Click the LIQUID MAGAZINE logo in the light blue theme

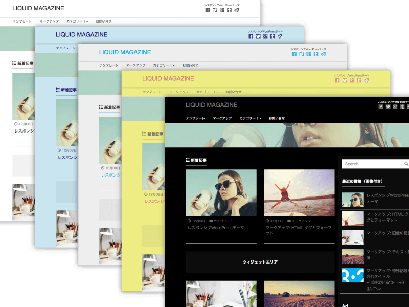[82, 34]
